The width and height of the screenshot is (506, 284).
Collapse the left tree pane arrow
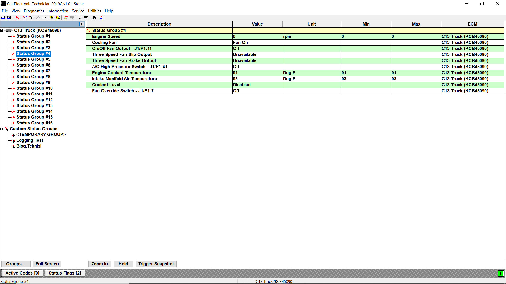point(82,24)
